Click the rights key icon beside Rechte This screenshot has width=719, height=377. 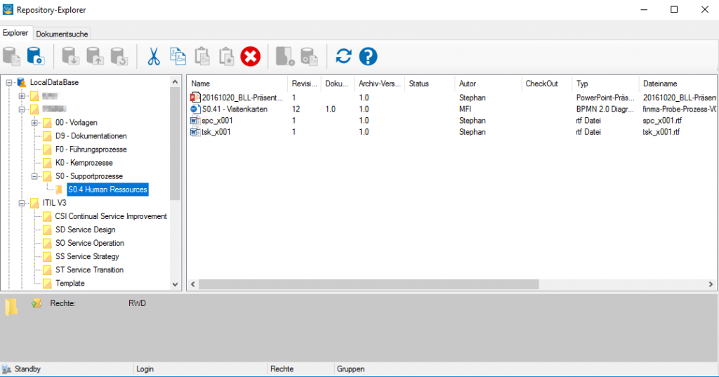(x=37, y=303)
